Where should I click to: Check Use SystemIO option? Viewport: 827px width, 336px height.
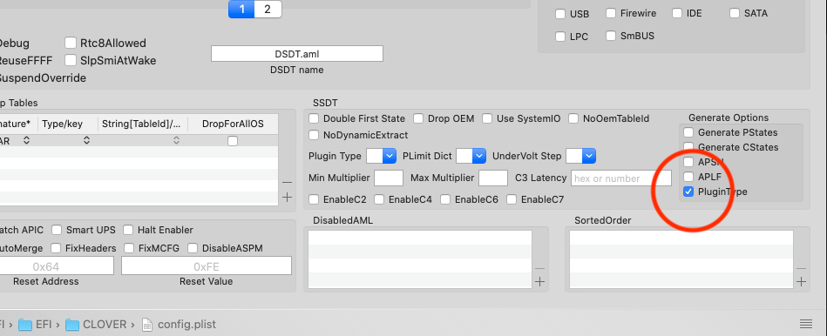[x=487, y=118]
